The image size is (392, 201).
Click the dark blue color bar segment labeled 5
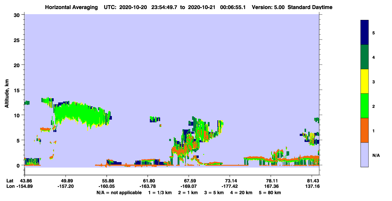tap(365, 33)
